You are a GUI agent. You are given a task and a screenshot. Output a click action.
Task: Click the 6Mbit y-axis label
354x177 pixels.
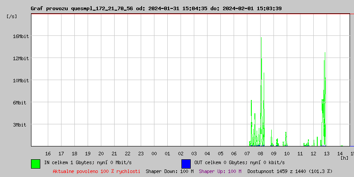point(20,103)
